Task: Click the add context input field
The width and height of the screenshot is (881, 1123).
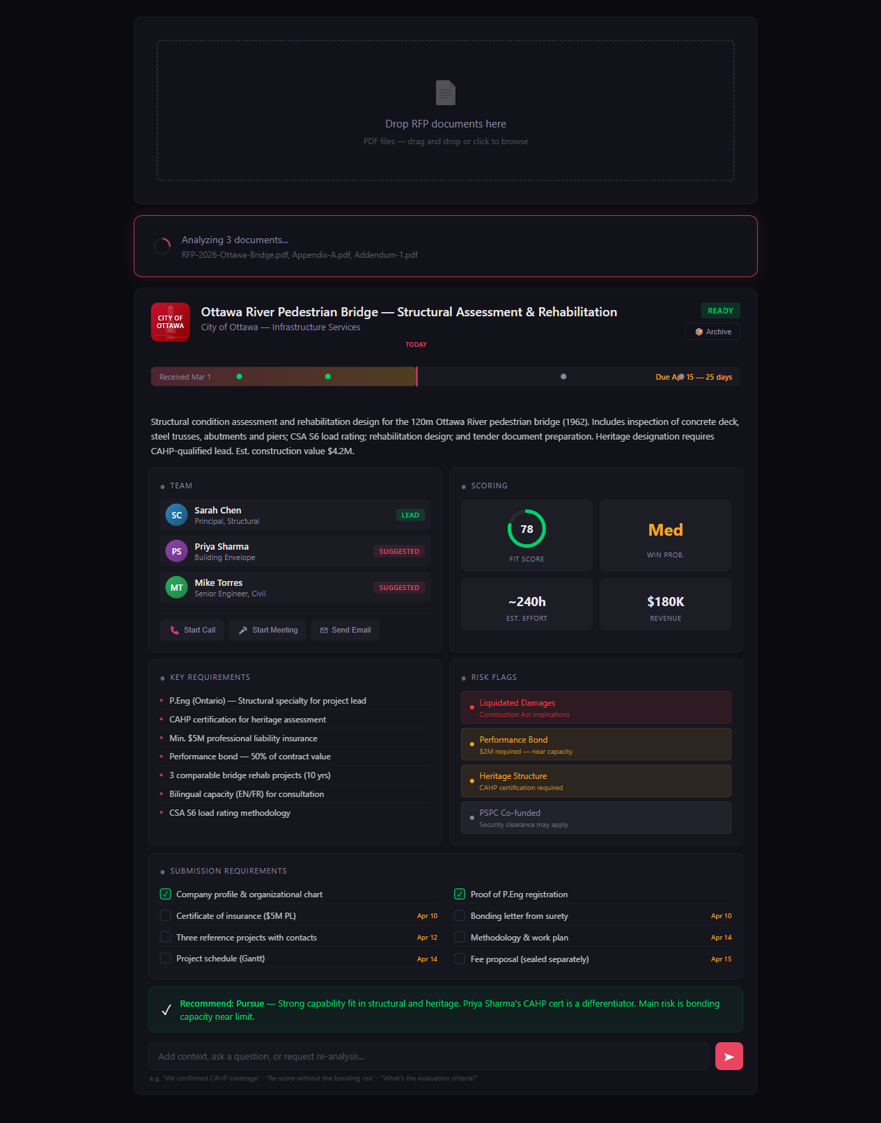Action: point(428,1056)
